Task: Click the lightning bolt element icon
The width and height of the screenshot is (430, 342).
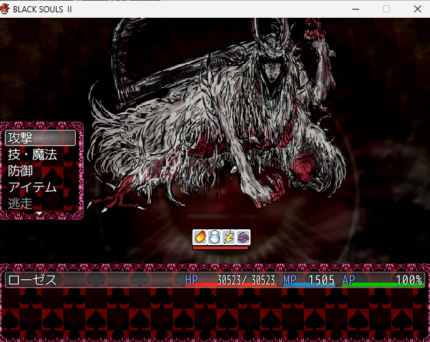Action: [x=229, y=237]
